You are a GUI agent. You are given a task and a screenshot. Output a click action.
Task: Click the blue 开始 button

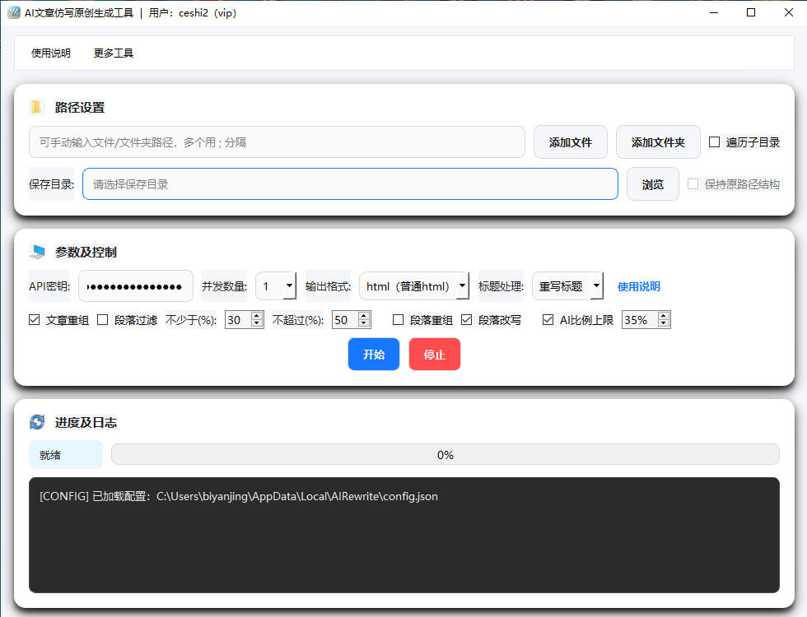(x=373, y=354)
